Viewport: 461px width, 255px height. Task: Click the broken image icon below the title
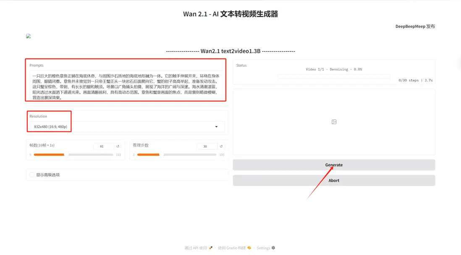coord(28,36)
